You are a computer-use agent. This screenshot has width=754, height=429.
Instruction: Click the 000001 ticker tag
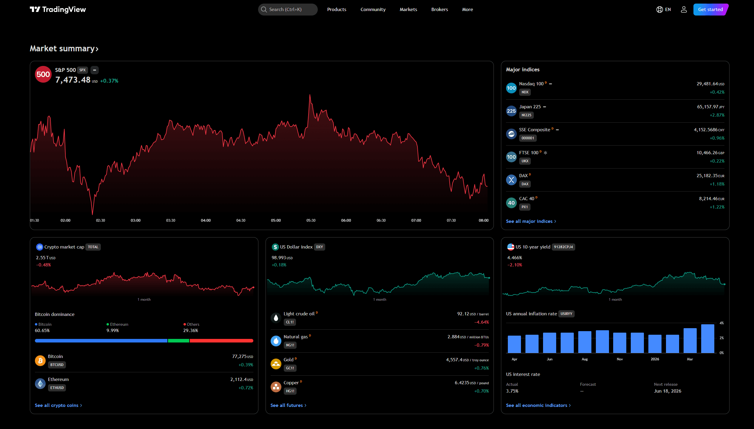(x=528, y=138)
